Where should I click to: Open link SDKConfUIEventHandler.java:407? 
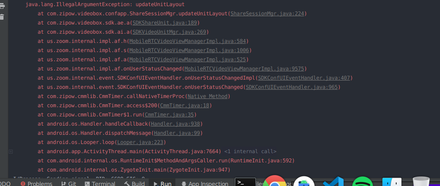click(304, 78)
